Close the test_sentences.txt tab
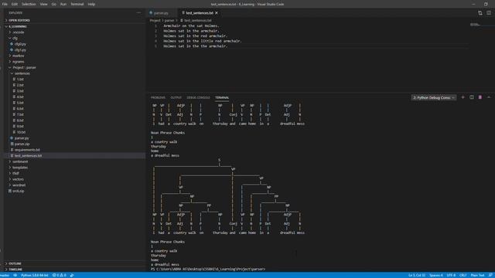Viewport: 495px width, 278px height. 217,13
